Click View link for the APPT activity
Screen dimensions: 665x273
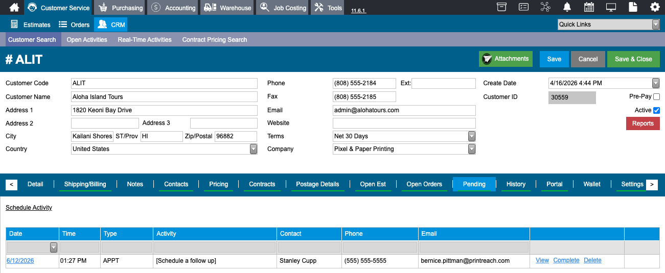point(542,260)
